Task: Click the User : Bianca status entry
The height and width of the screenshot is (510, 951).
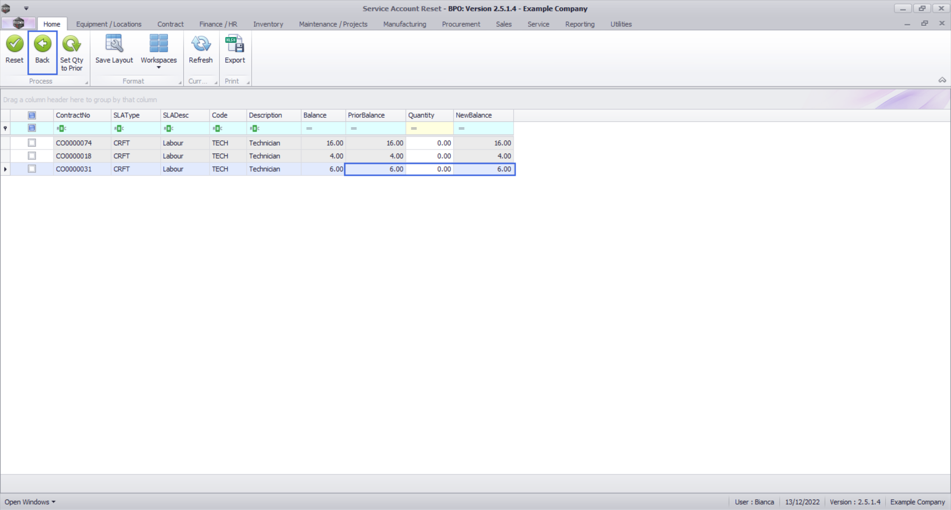Action: coord(754,502)
